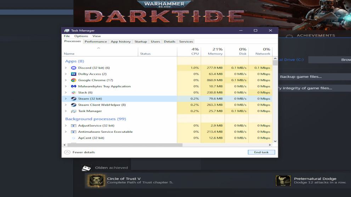351x197 pixels.
Task: Select the AdjustService (32 bit) process
Action: (96, 126)
